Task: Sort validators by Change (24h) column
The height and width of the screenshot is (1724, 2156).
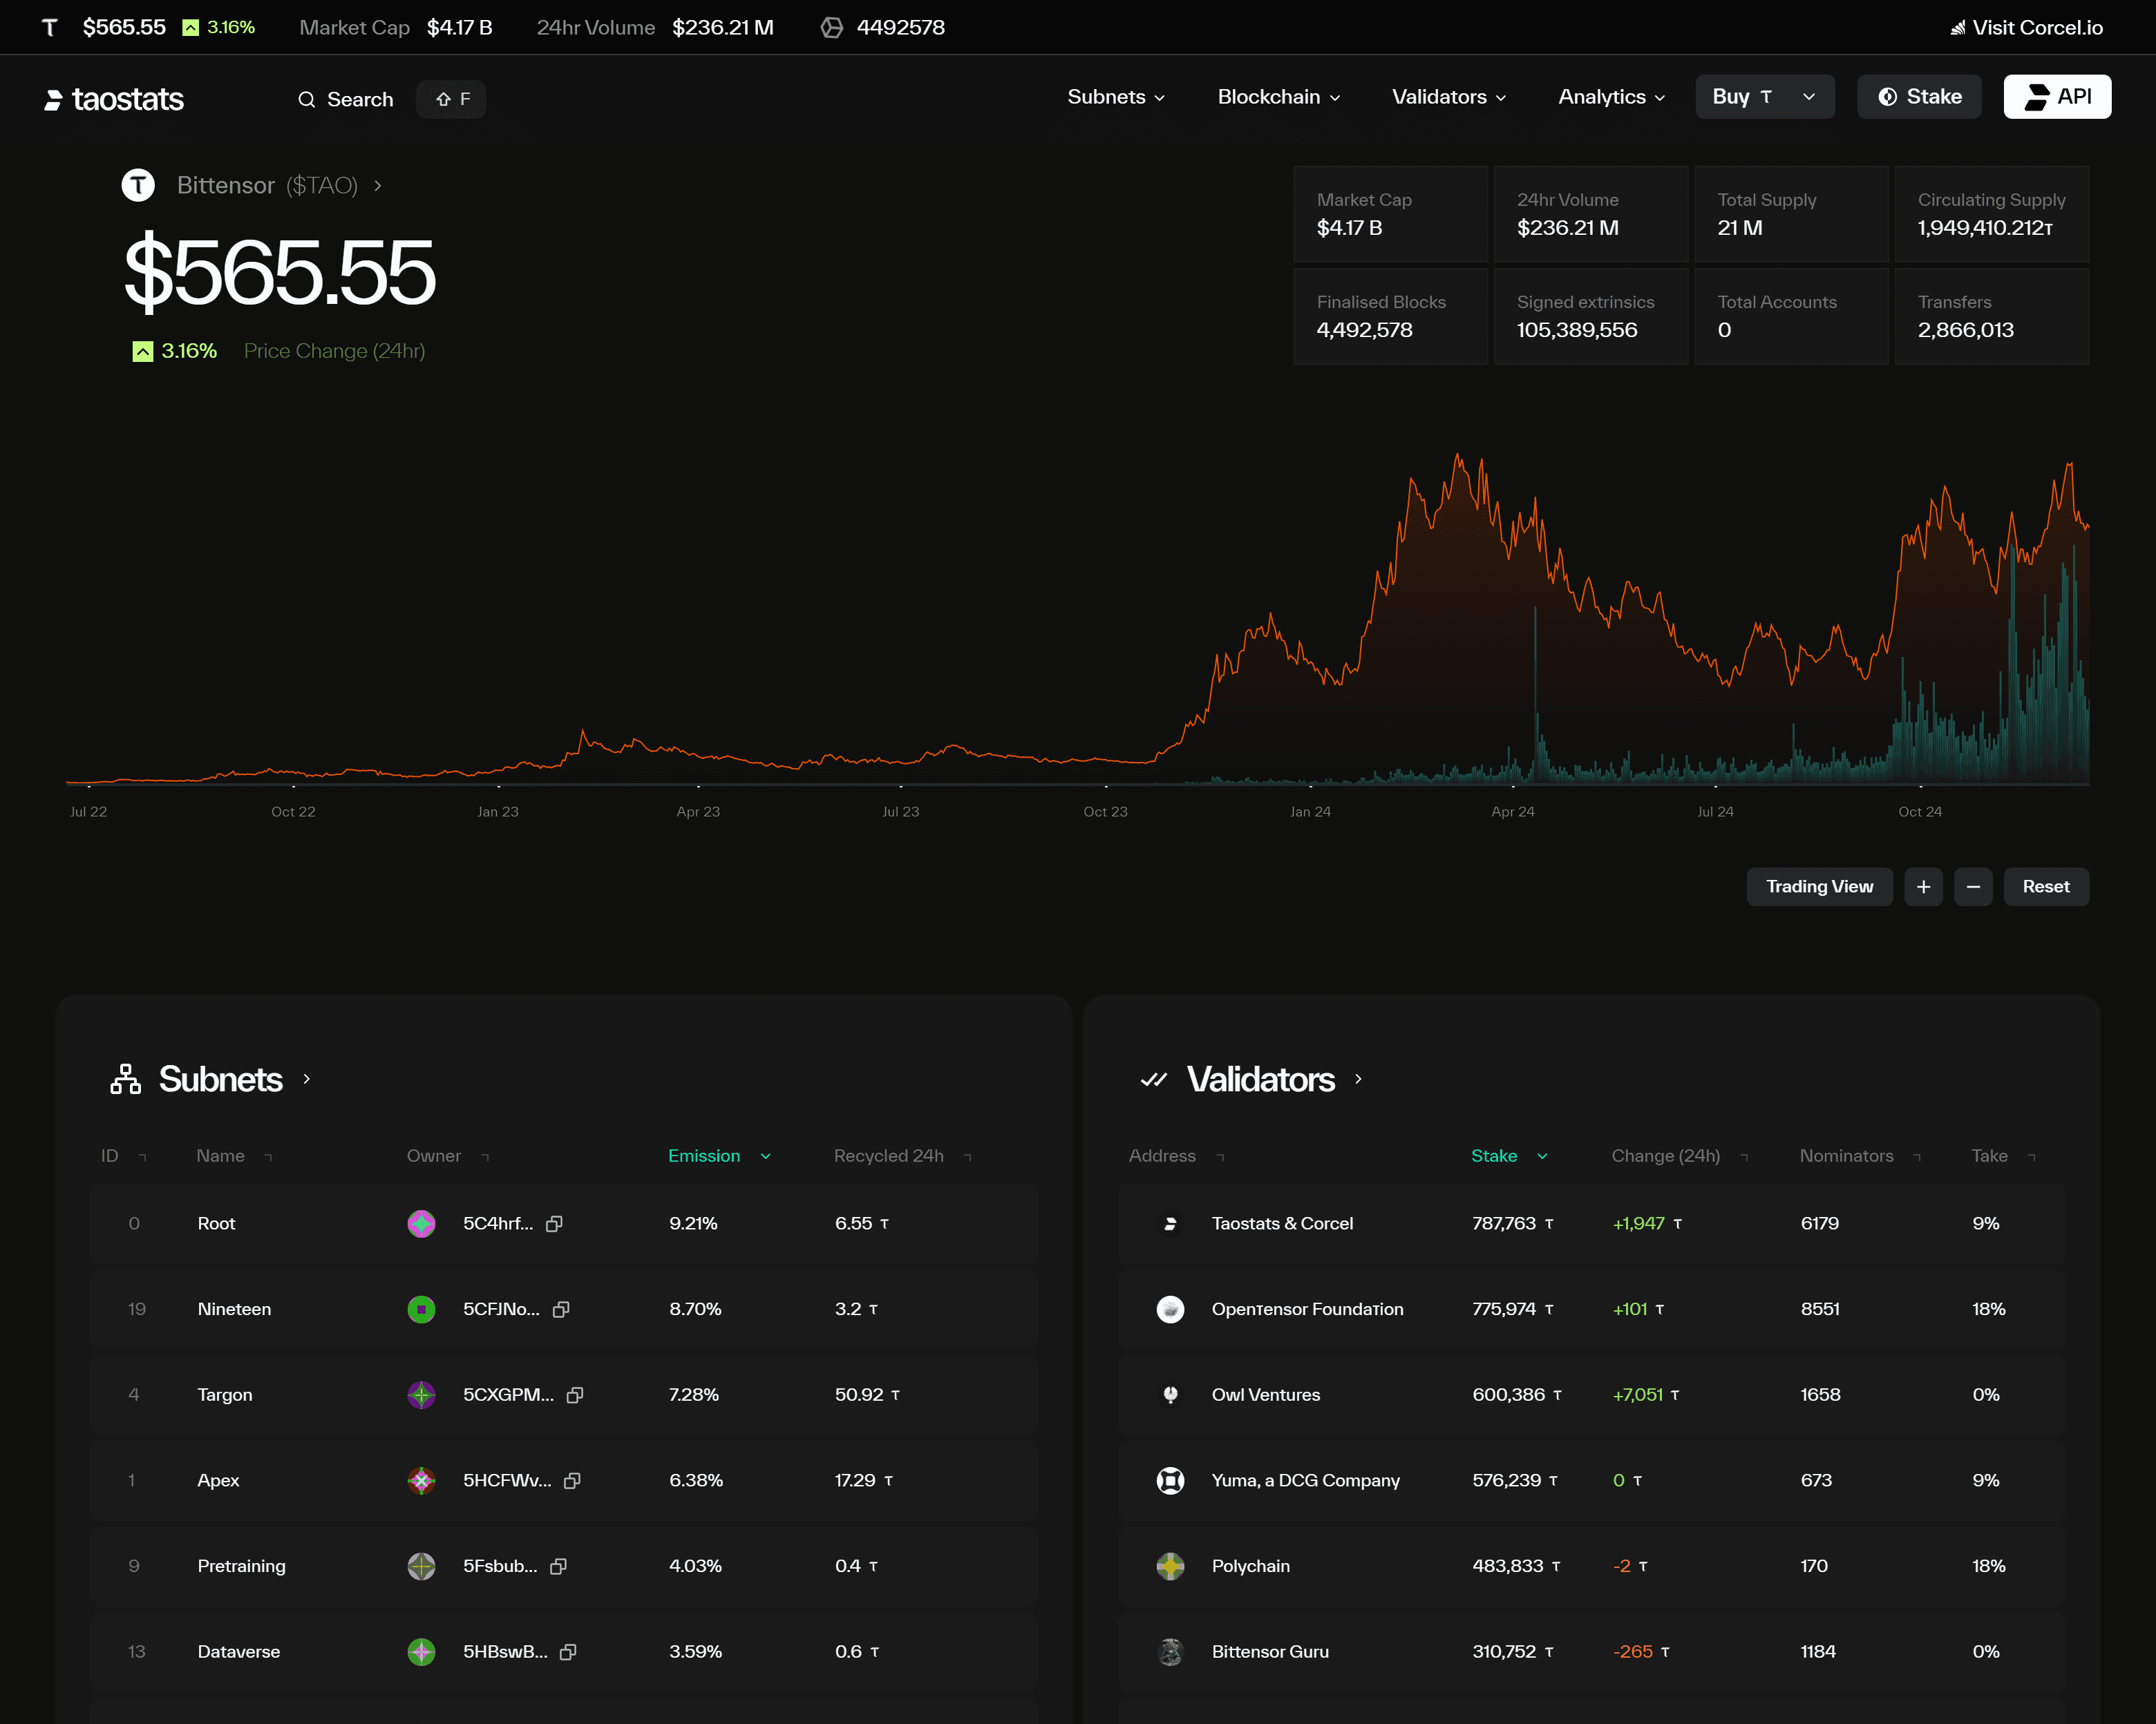Action: (x=1680, y=1156)
